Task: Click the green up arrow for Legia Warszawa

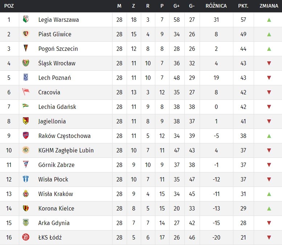Action: pyautogui.click(x=269, y=20)
